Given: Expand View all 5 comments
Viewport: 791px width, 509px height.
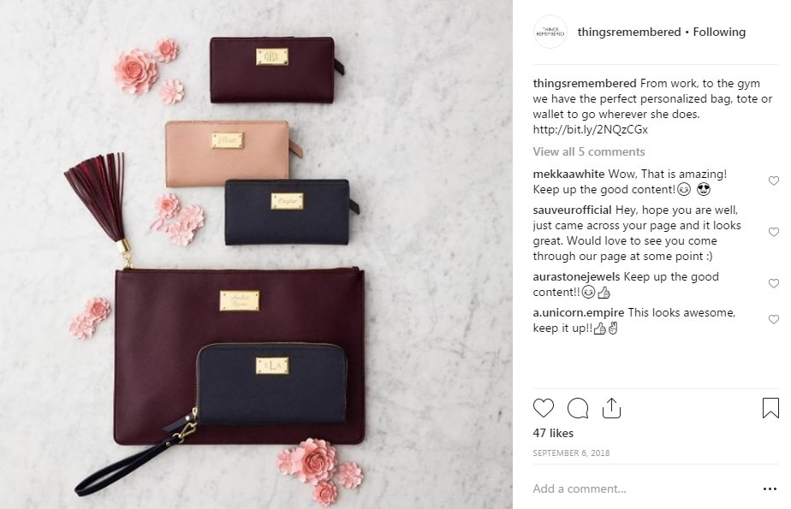Looking at the screenshot, I should [x=589, y=151].
